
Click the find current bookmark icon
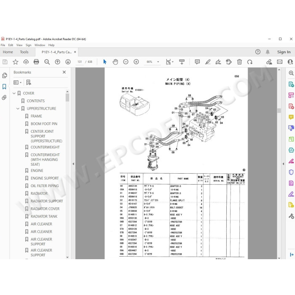pyautogui.click(x=29, y=83)
